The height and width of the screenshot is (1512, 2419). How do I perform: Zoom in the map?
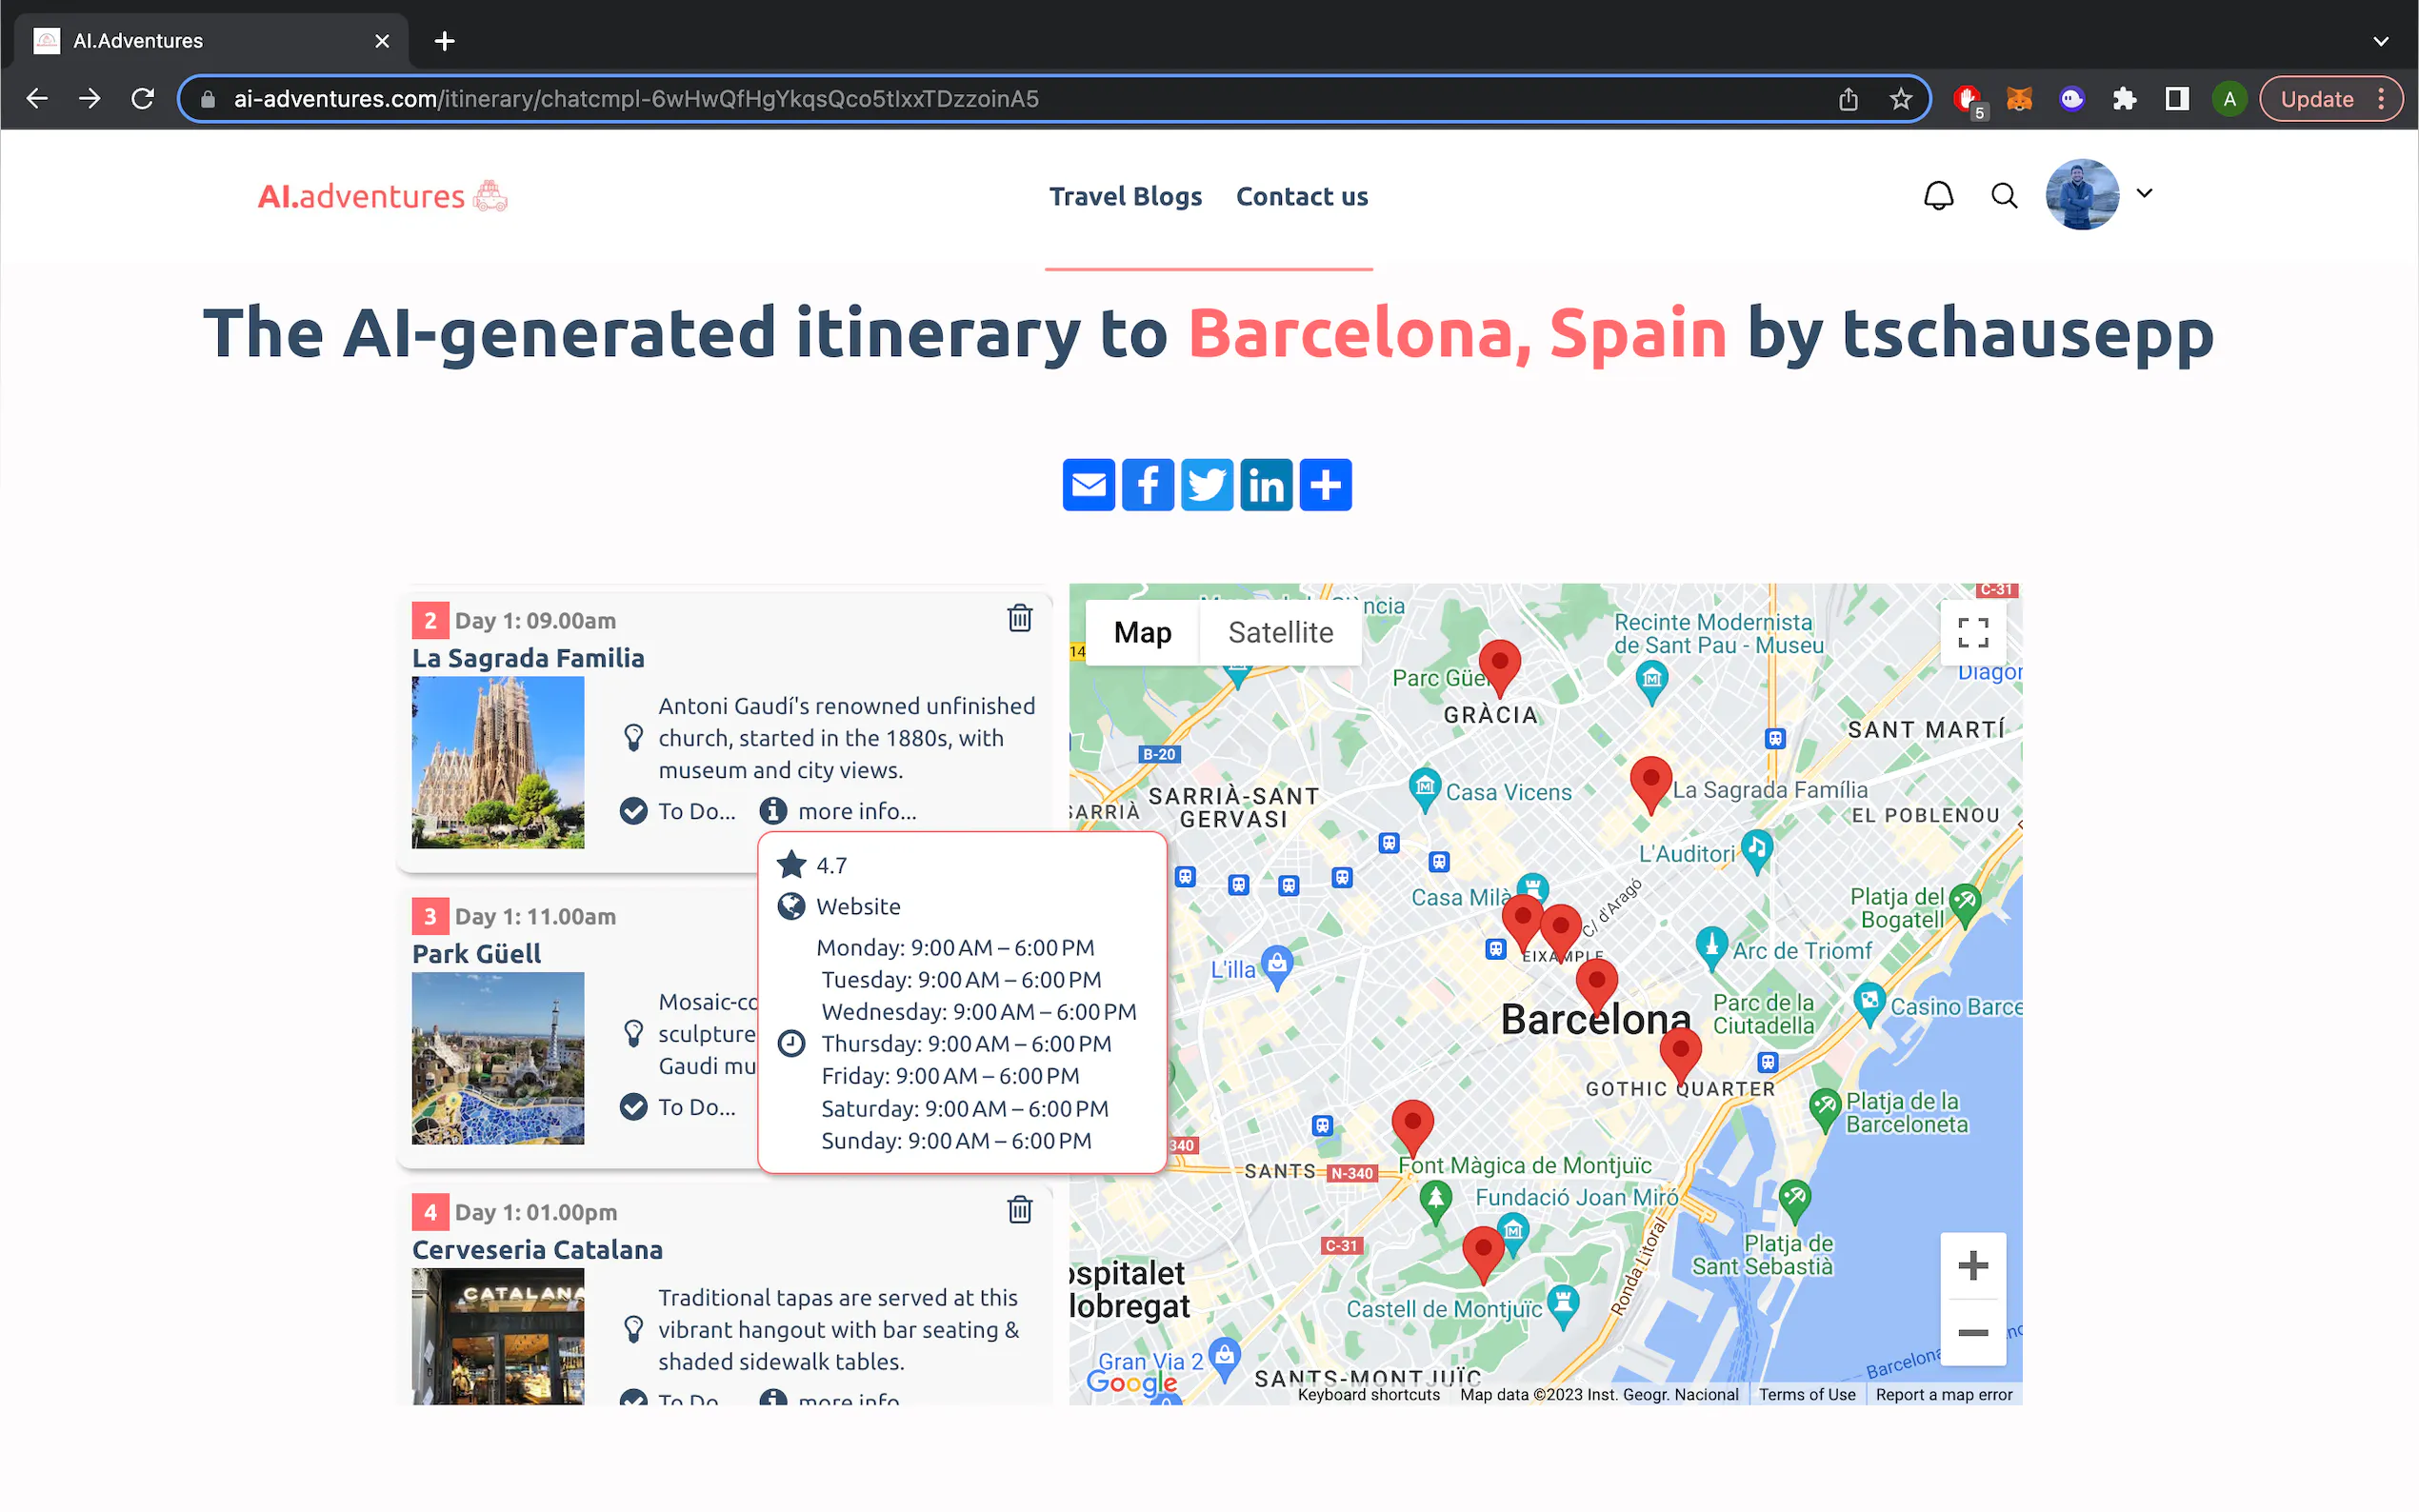1972,1266
